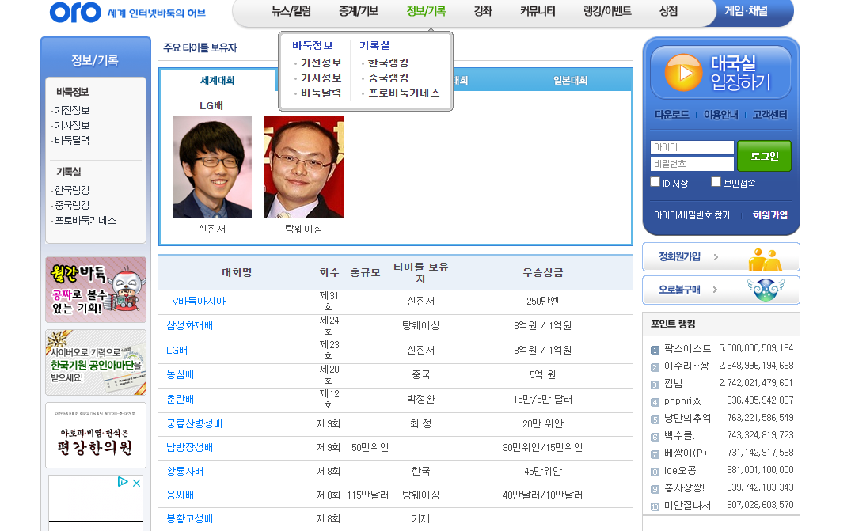Open 뉴스/칼럼 top menu

(x=291, y=11)
